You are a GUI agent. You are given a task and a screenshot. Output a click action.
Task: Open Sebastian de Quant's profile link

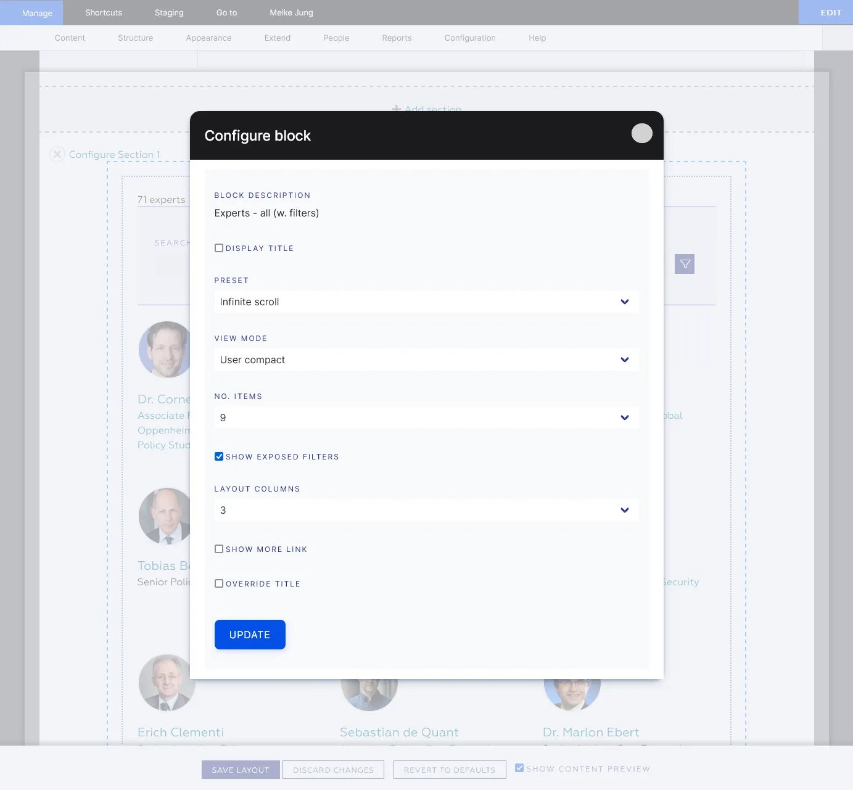click(399, 732)
